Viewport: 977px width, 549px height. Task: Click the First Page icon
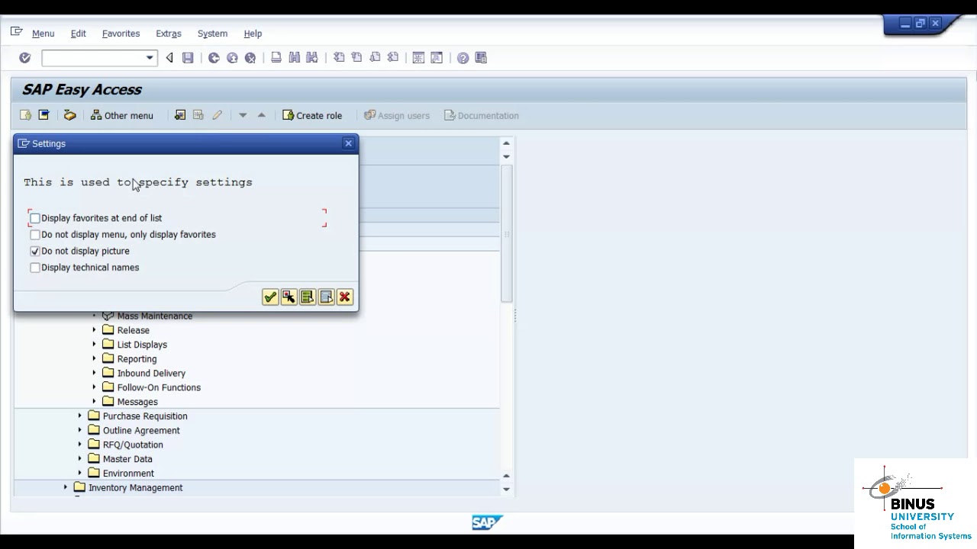tap(339, 58)
